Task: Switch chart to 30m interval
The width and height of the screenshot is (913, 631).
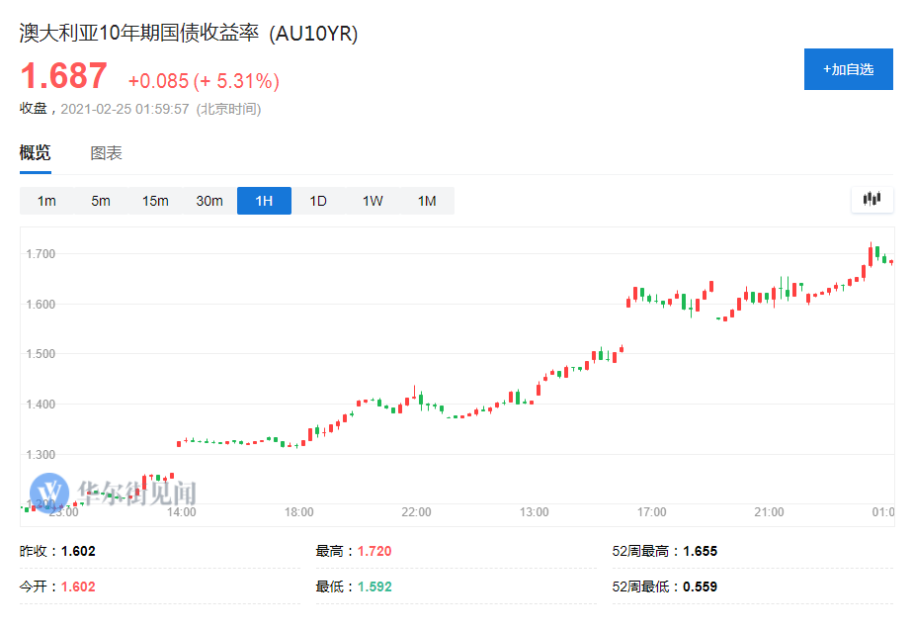Action: pos(209,201)
